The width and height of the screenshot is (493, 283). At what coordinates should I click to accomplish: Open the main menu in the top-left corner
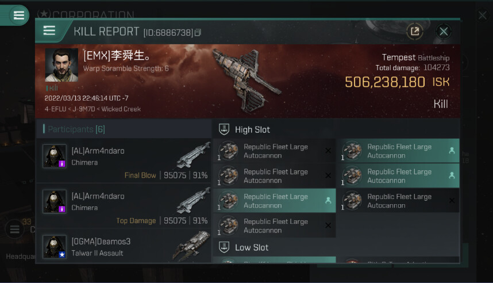click(x=18, y=15)
